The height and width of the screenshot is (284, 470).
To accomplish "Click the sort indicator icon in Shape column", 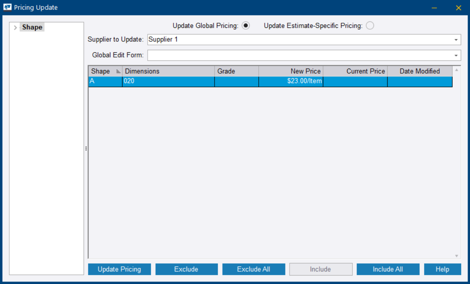I will pos(118,71).
